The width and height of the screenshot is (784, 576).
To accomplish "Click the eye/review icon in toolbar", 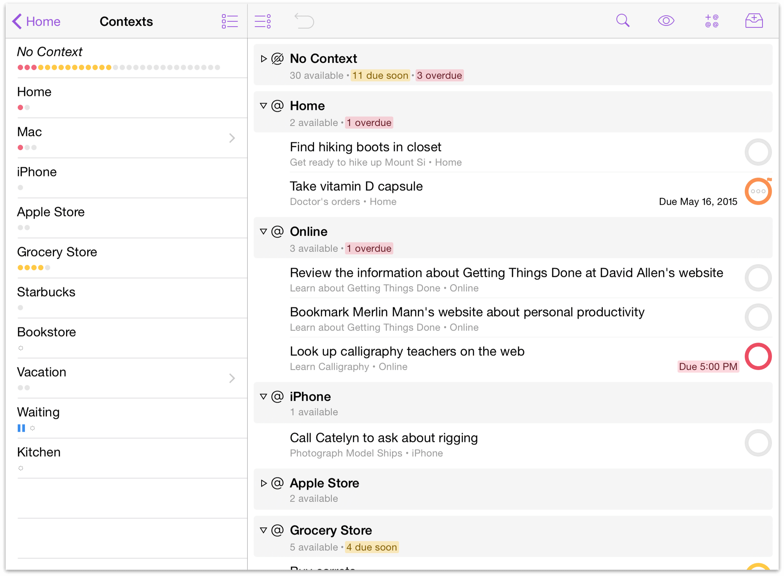I will 667,21.
